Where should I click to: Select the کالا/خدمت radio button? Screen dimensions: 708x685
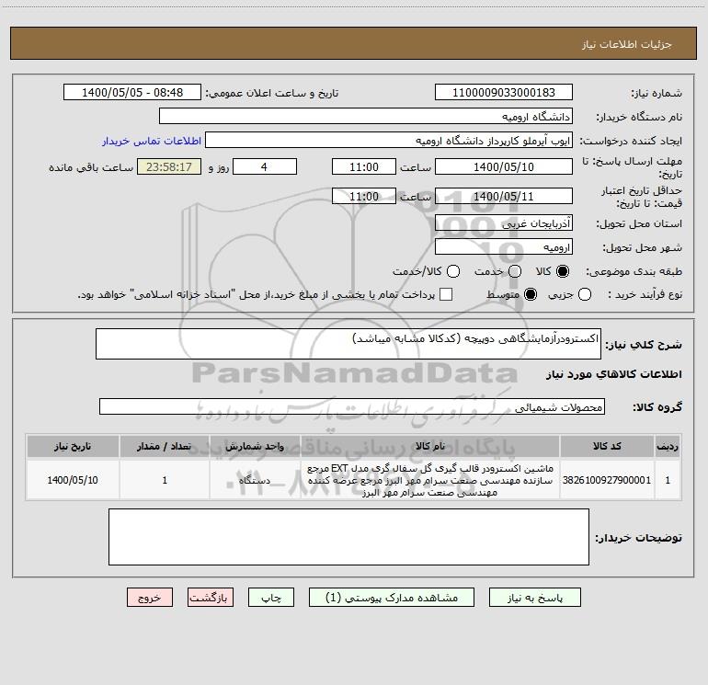tap(453, 271)
